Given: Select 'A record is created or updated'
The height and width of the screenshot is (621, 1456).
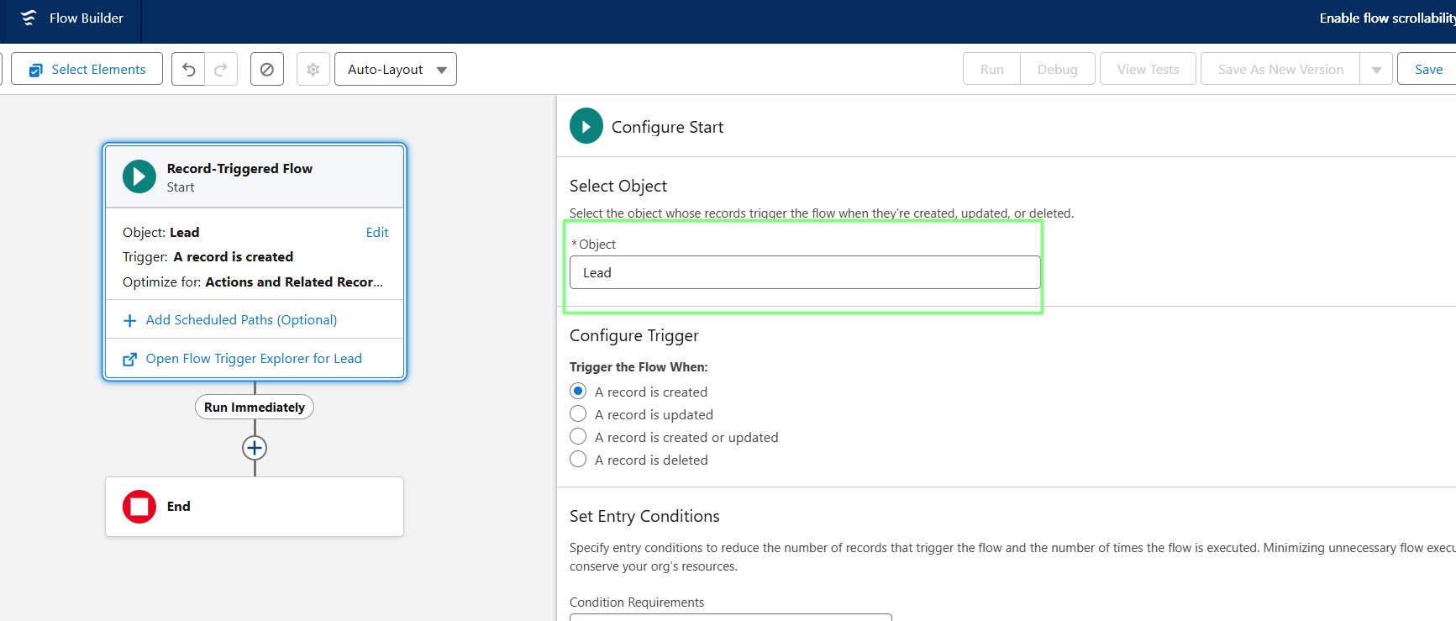Looking at the screenshot, I should [578, 436].
